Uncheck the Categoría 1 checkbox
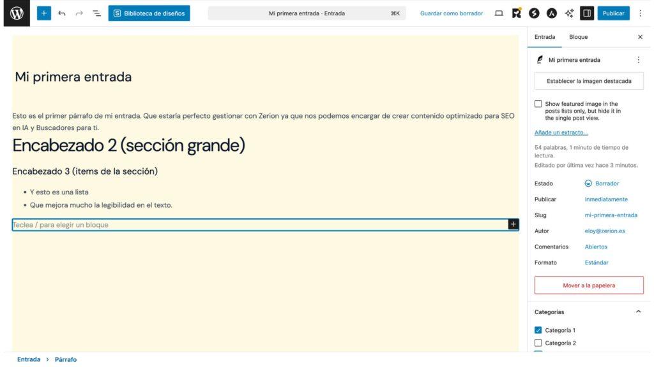The height and width of the screenshot is (367, 654). pyautogui.click(x=538, y=330)
